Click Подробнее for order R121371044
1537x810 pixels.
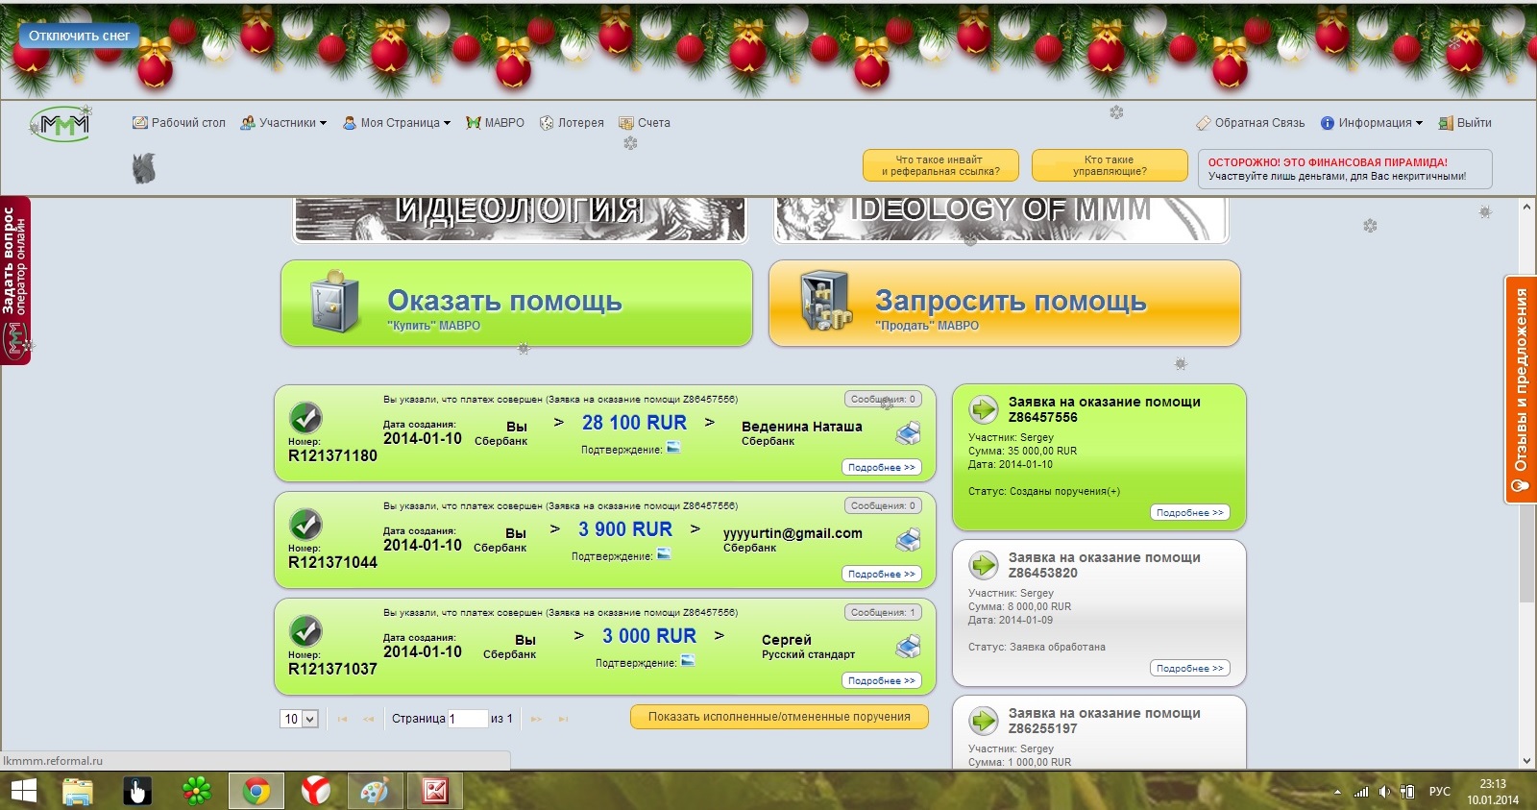(882, 574)
